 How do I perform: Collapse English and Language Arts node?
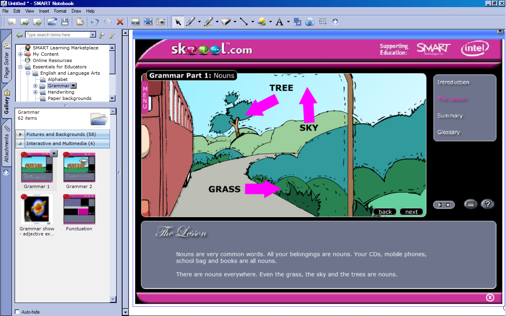(x=28, y=73)
